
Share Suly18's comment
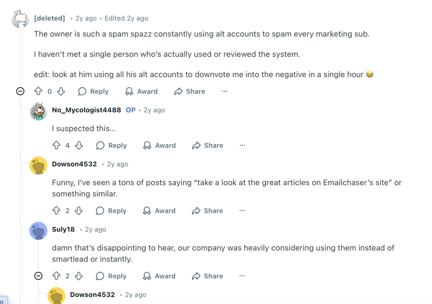(x=207, y=276)
